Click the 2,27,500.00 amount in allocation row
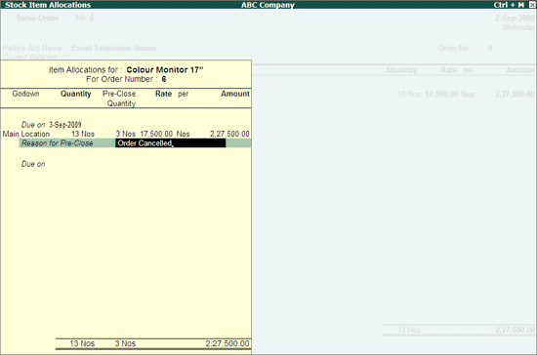 (229, 134)
